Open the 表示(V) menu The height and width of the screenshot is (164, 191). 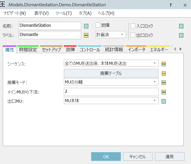pyautogui.click(x=42, y=13)
